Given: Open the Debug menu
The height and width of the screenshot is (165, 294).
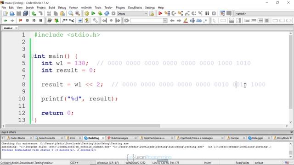Looking at the screenshot, I should [62, 7].
